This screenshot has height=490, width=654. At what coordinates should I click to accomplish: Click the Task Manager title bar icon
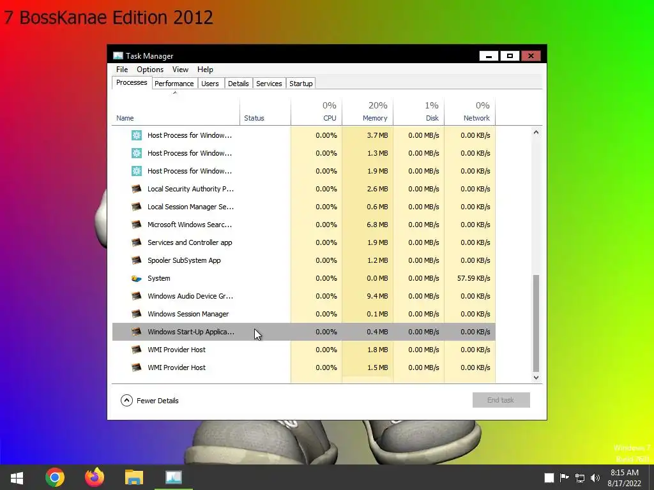(118, 56)
